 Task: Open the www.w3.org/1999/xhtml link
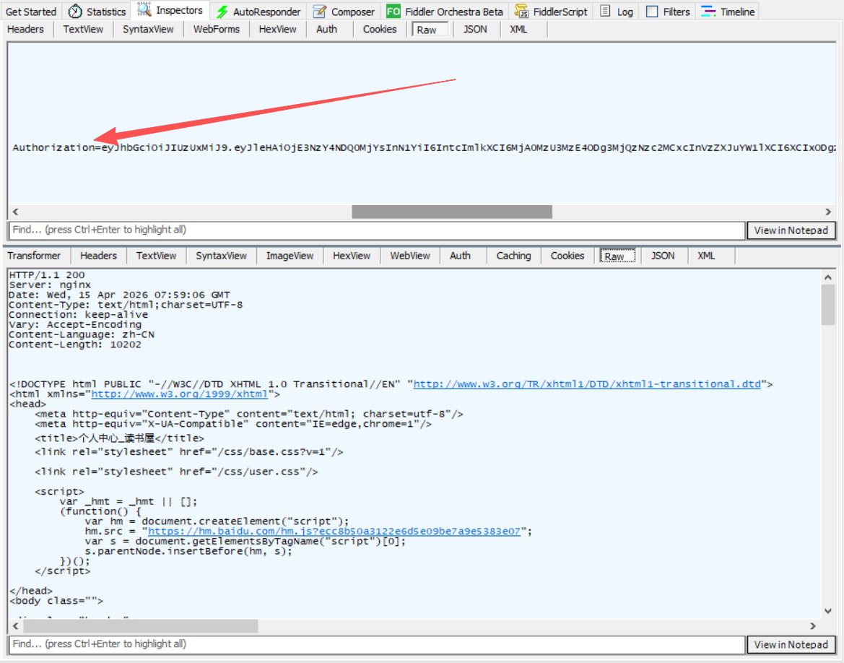(x=179, y=394)
